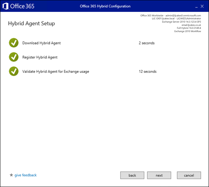Select the Register Hybrid Agent step text

[40, 57]
